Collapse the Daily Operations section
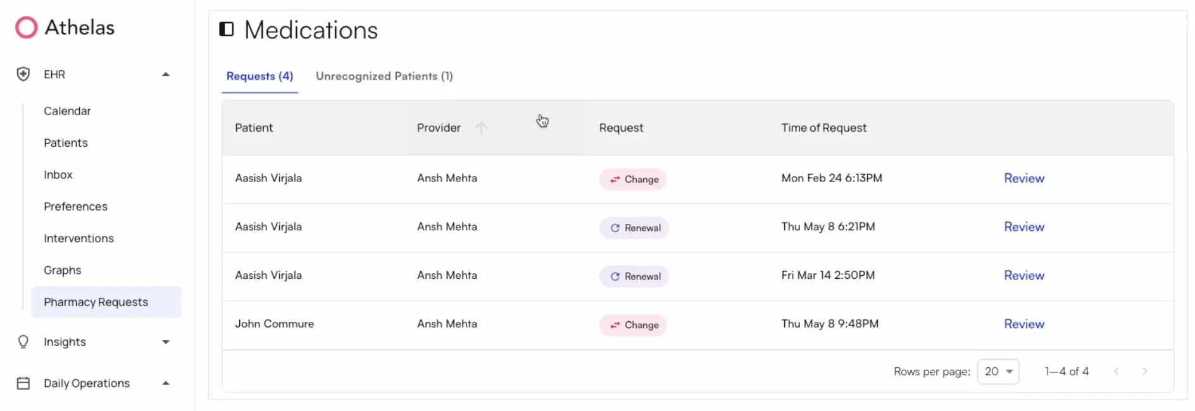1195x411 pixels. click(166, 383)
